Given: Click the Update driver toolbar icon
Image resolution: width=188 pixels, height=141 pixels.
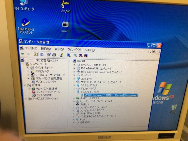Looking at the screenshot, I should (x=75, y=55).
